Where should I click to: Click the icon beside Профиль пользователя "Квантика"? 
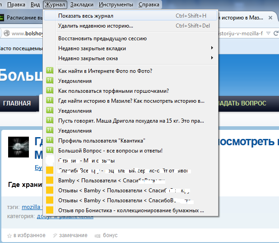click(50, 140)
